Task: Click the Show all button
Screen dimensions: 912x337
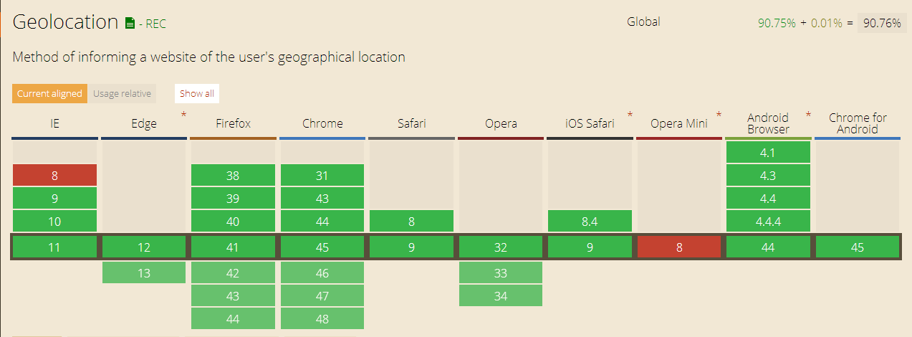Action: point(197,93)
